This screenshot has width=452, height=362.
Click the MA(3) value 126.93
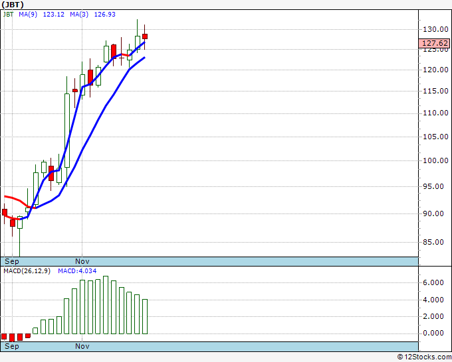tap(105, 15)
